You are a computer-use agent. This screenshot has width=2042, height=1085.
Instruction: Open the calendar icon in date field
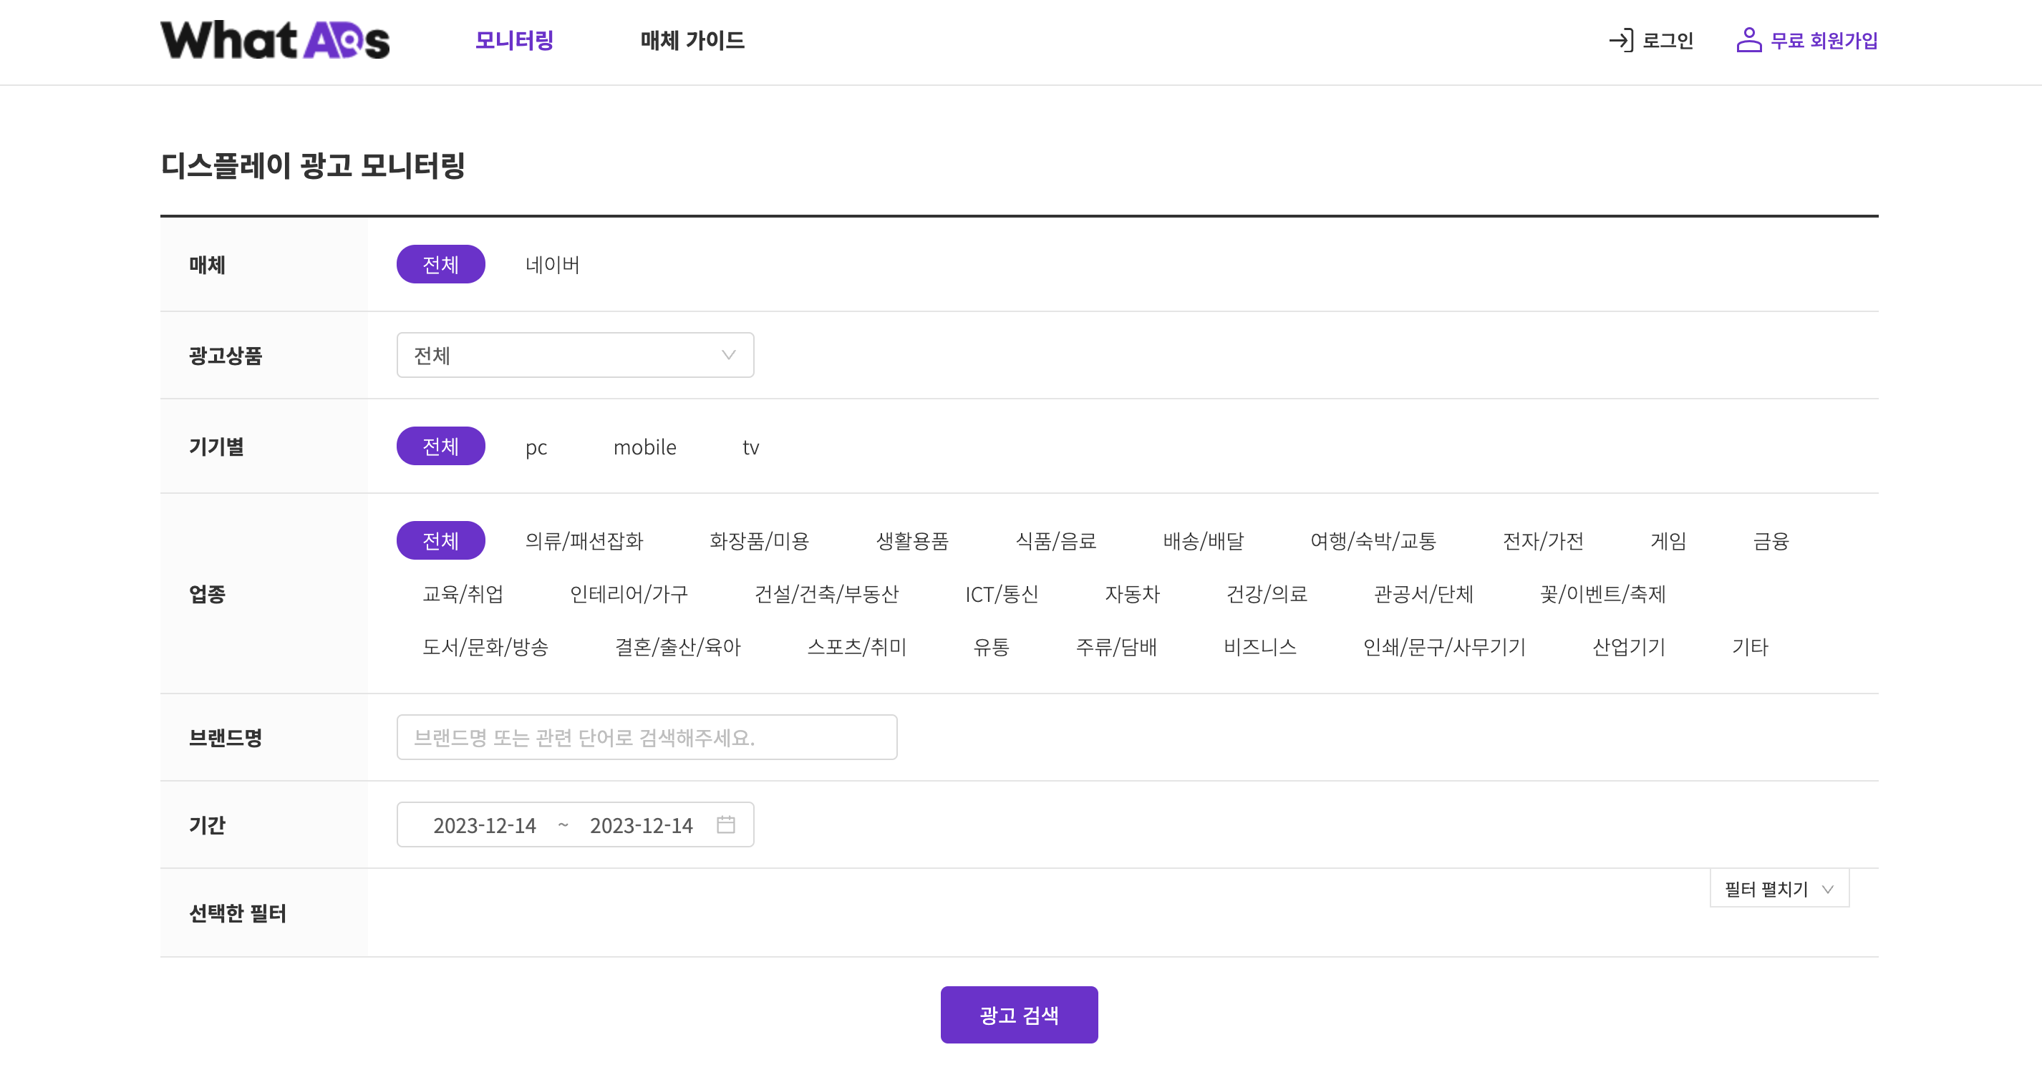(725, 824)
